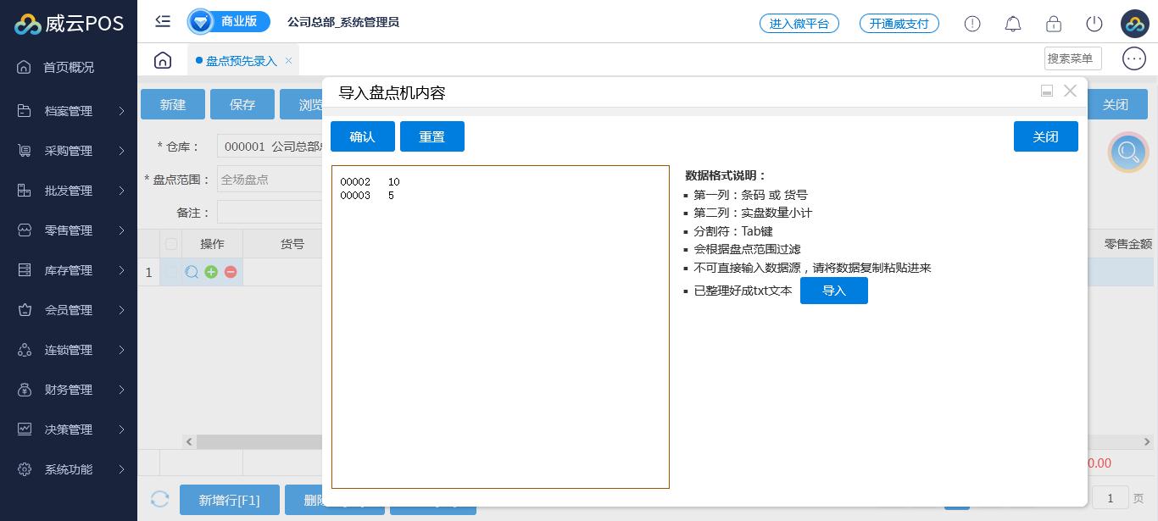Click the refresh icon at bottom left
This screenshot has width=1158, height=521.
[159, 500]
